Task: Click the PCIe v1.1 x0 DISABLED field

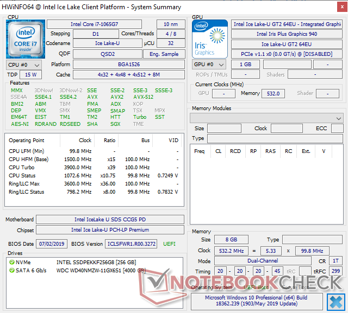Action: [288, 54]
